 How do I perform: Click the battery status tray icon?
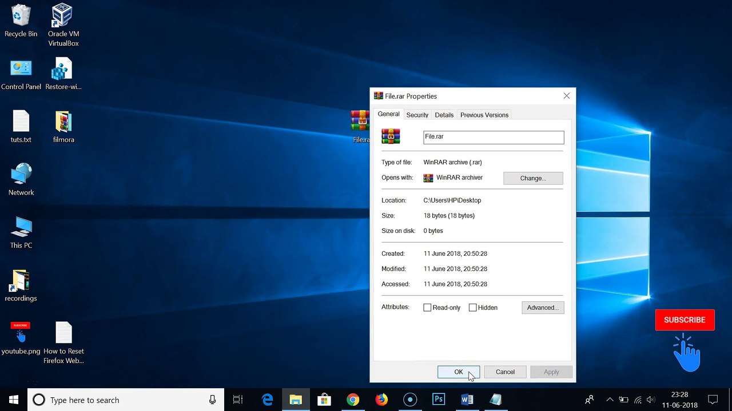[x=623, y=400]
